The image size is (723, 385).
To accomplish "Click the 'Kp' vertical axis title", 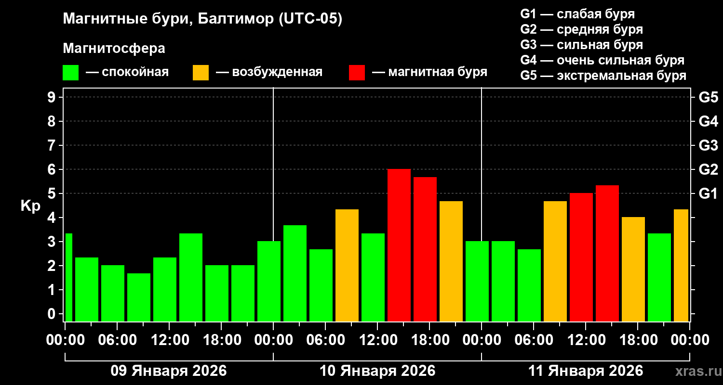I will tap(30, 205).
